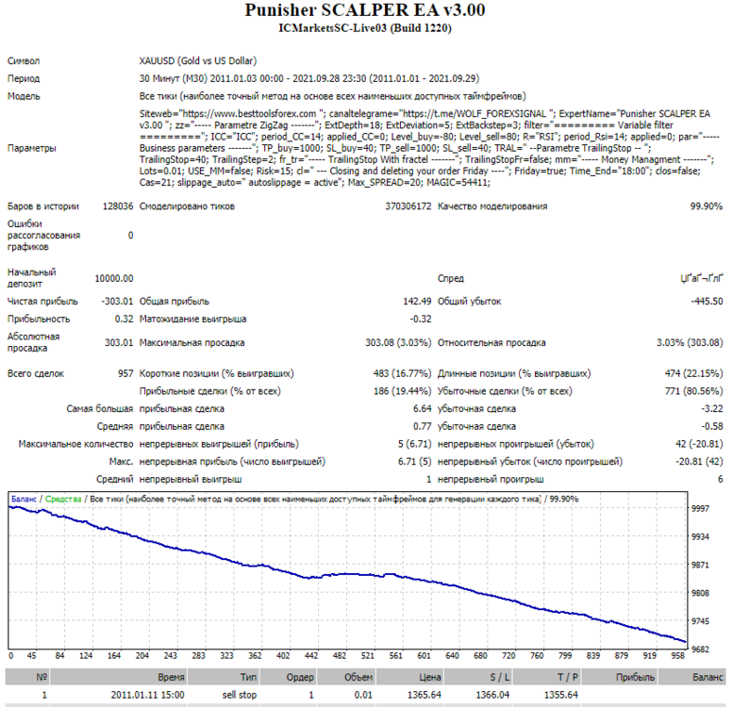The width and height of the screenshot is (733, 707).
Task: Click the Общий убыток value -445.50
Action: [707, 302]
